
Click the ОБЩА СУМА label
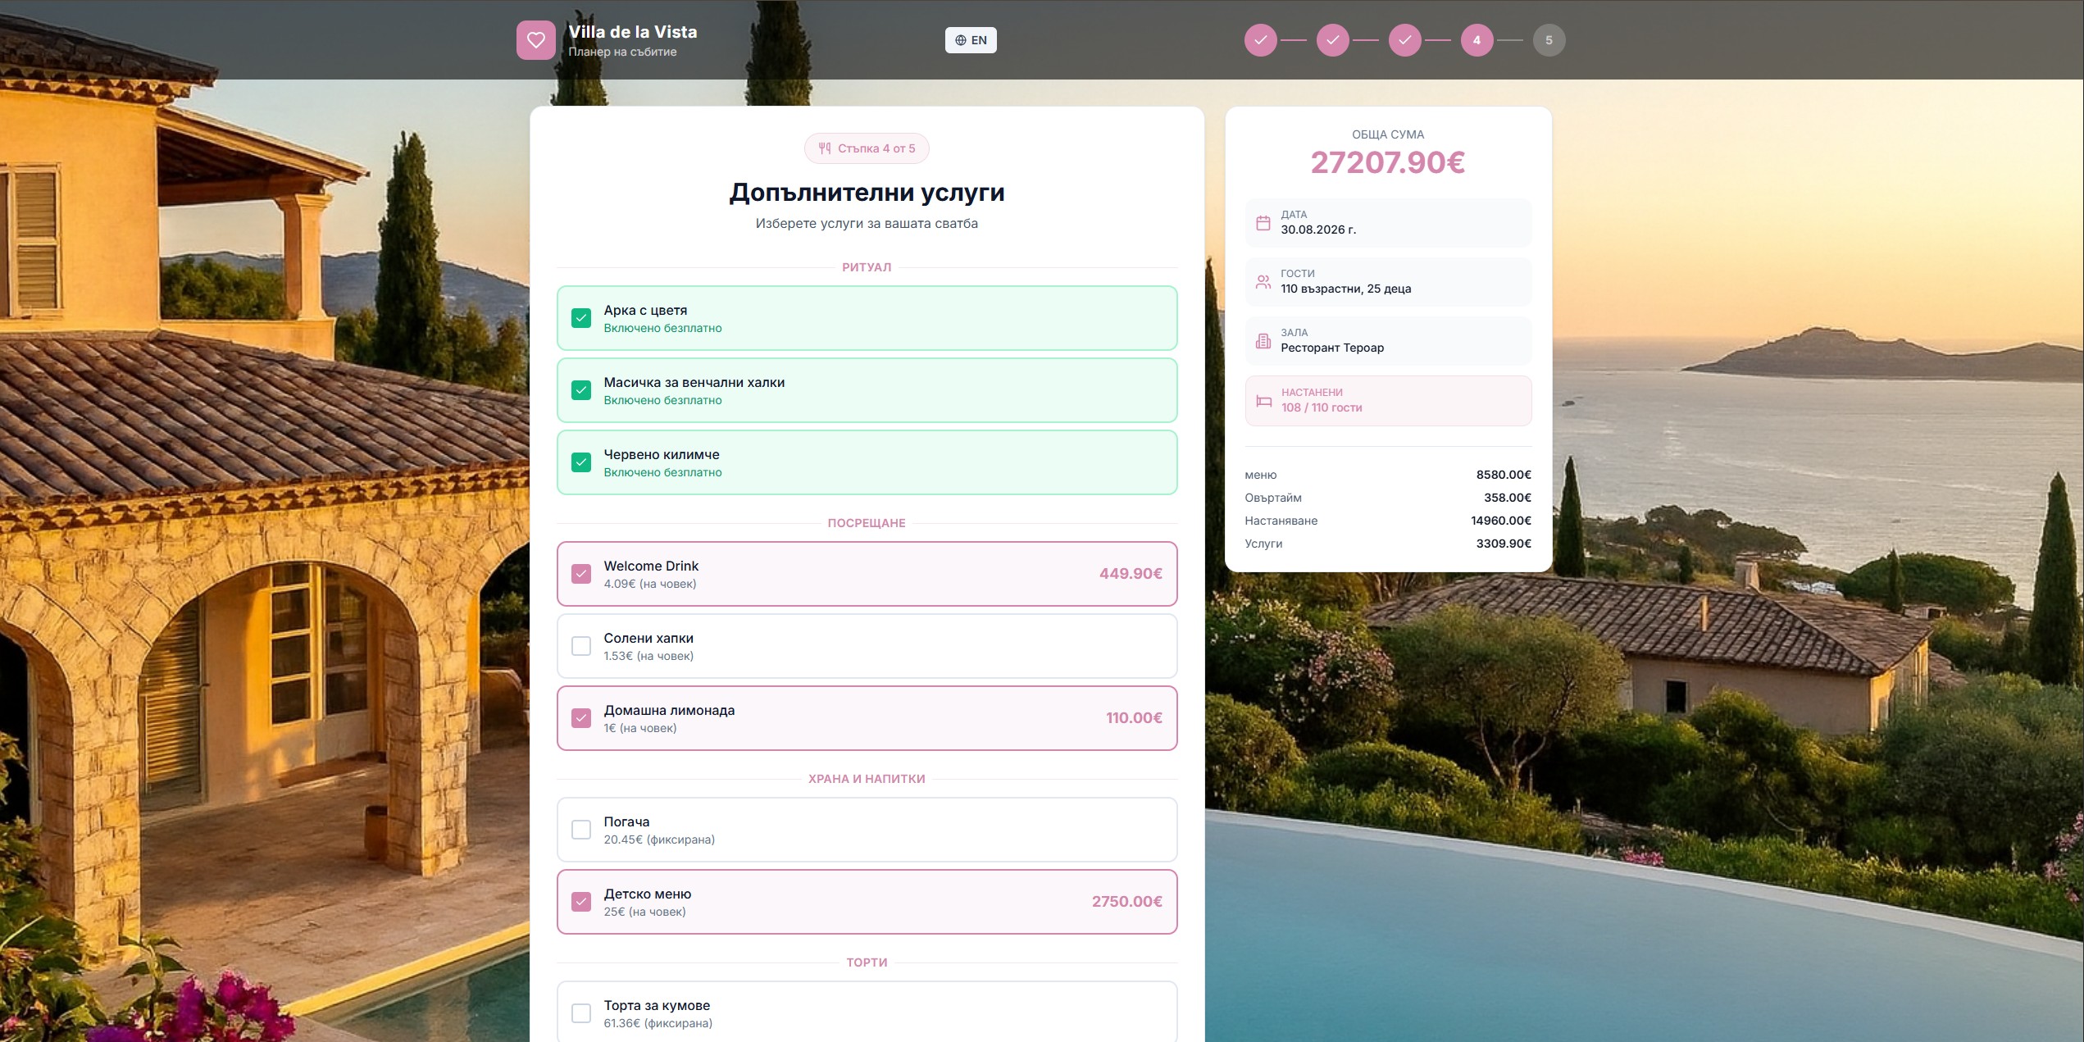coord(1388,134)
